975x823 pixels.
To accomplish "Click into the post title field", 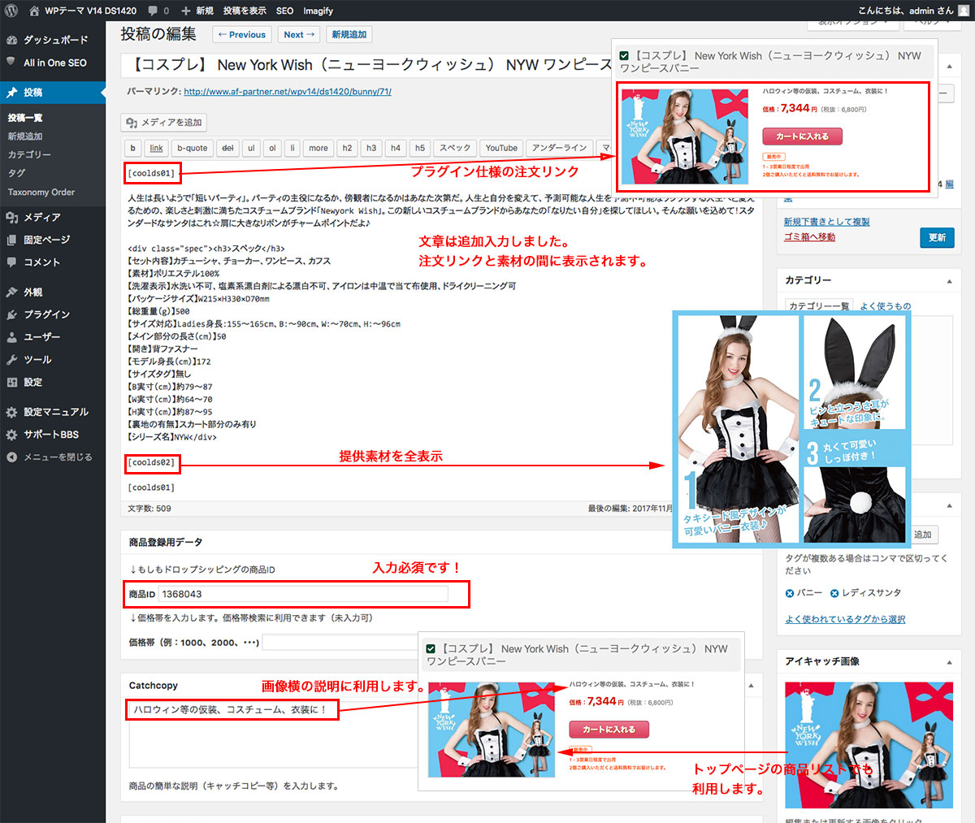I will point(366,65).
